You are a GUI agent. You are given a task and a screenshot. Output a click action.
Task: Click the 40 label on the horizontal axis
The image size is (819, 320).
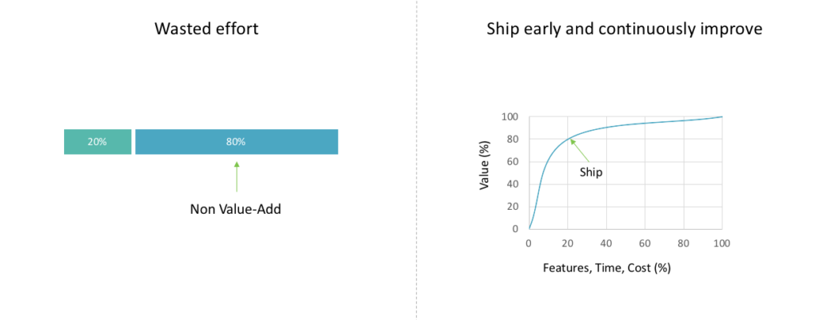point(606,243)
